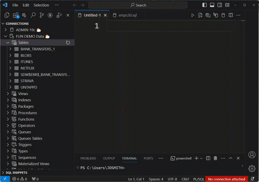259x182 pixels.
Task: Open the Source Control view
Action: [42, 15]
